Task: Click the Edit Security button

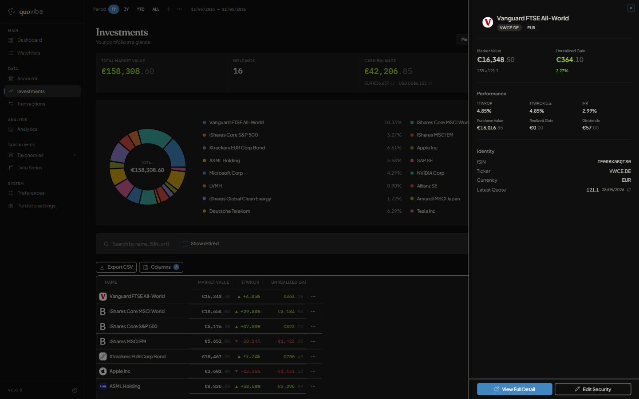Action: [x=593, y=389]
